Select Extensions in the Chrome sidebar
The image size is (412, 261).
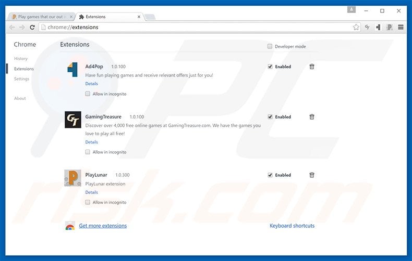coord(24,69)
